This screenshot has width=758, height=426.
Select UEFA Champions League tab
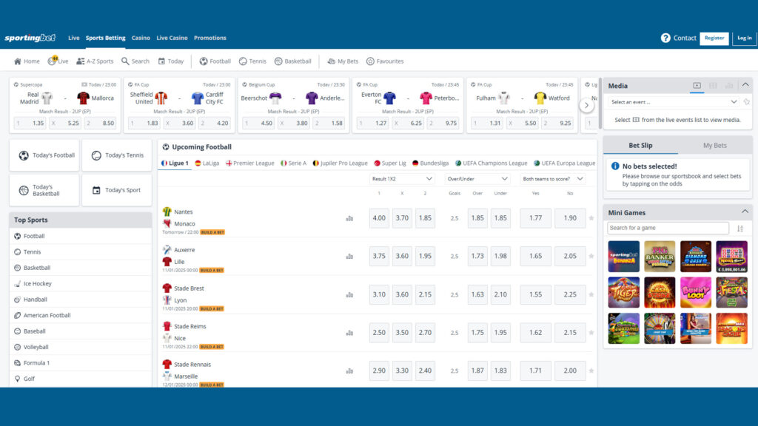pyautogui.click(x=492, y=163)
